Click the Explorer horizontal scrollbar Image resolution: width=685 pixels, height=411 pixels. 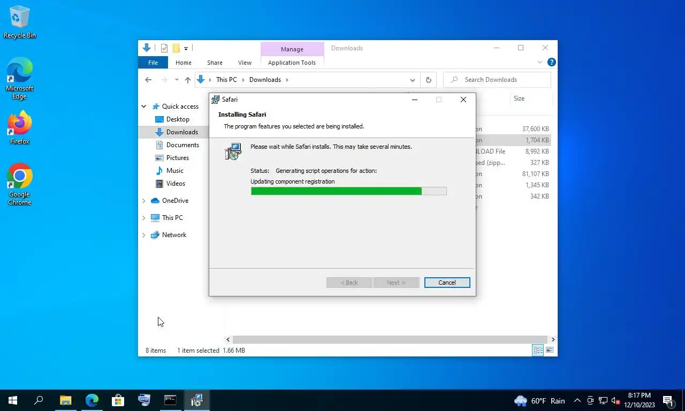click(x=390, y=339)
